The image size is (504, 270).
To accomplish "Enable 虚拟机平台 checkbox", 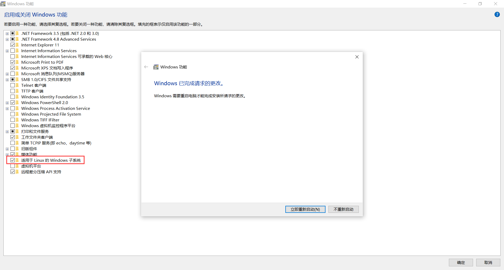I will (13, 166).
